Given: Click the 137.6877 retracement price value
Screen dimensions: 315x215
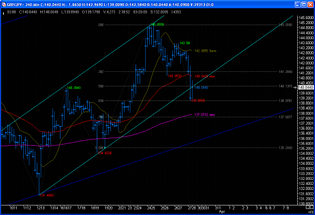Looking at the screenshot, I should click(285, 117).
